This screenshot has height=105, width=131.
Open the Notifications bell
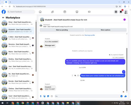(x=121, y=12)
